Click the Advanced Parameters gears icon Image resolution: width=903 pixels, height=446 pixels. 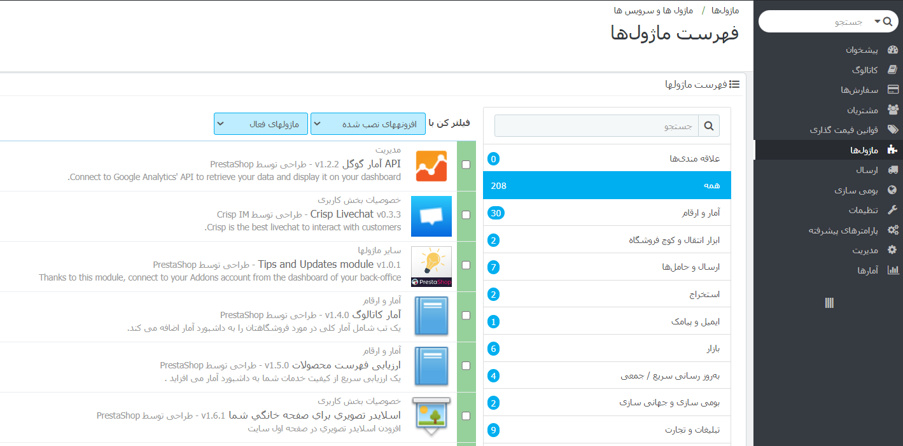click(893, 230)
